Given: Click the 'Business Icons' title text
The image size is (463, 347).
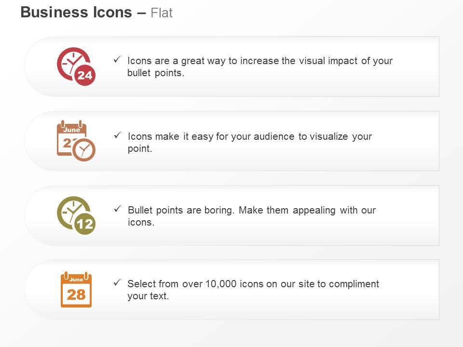Looking at the screenshot, I should point(76,13).
